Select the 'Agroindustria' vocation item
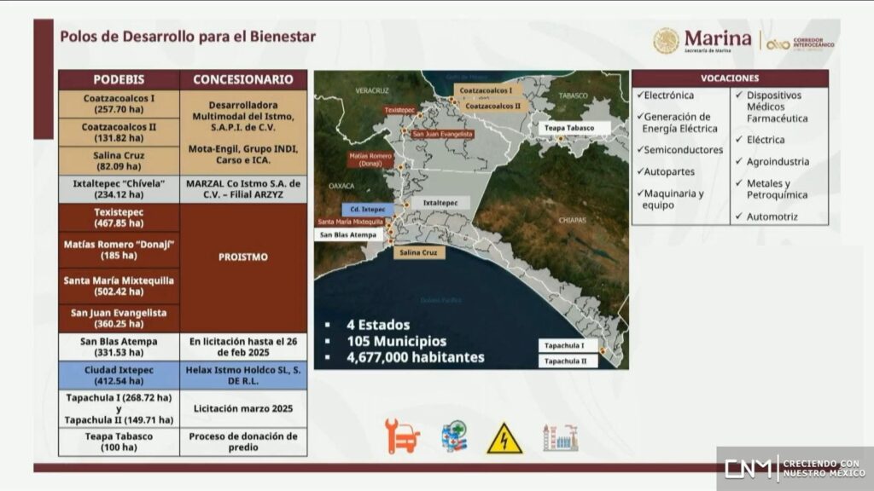 tap(772, 162)
